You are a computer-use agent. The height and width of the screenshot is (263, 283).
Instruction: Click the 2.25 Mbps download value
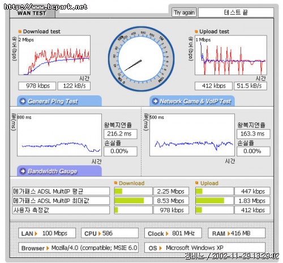171,191
